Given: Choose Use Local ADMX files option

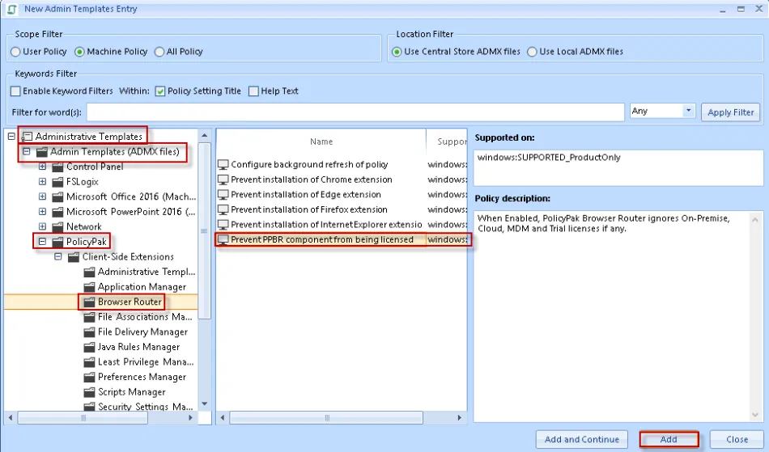Looking at the screenshot, I should coord(532,52).
